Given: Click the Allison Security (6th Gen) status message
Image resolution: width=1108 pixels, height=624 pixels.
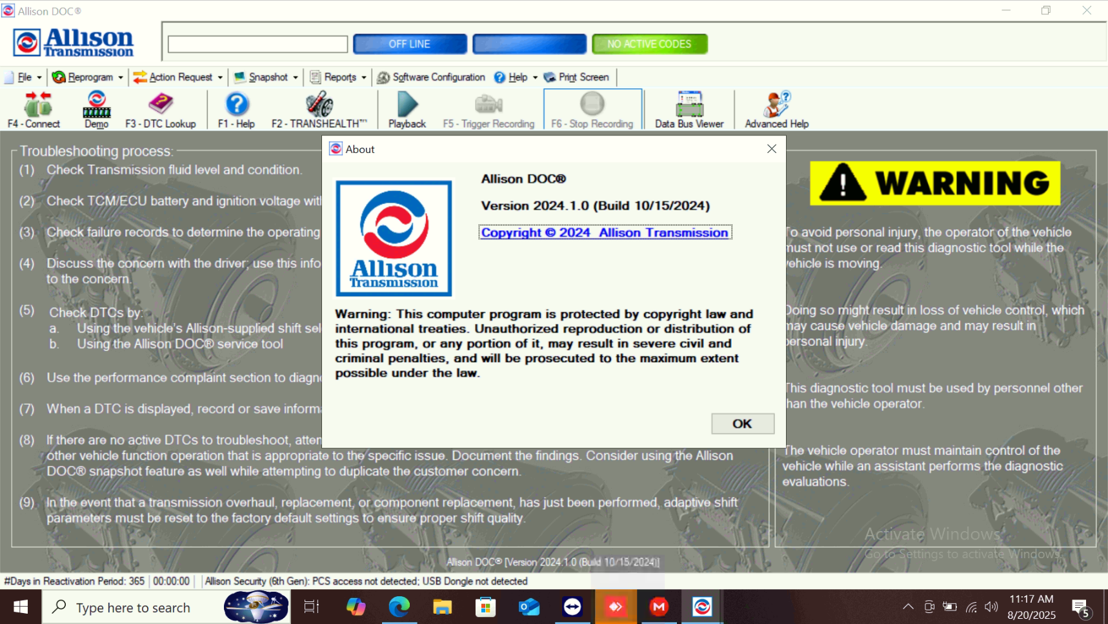Looking at the screenshot, I should point(366,581).
